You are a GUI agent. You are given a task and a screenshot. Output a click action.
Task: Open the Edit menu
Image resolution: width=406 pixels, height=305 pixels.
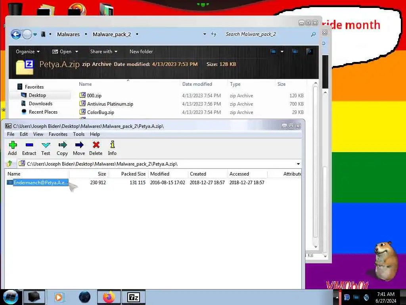[24, 134]
